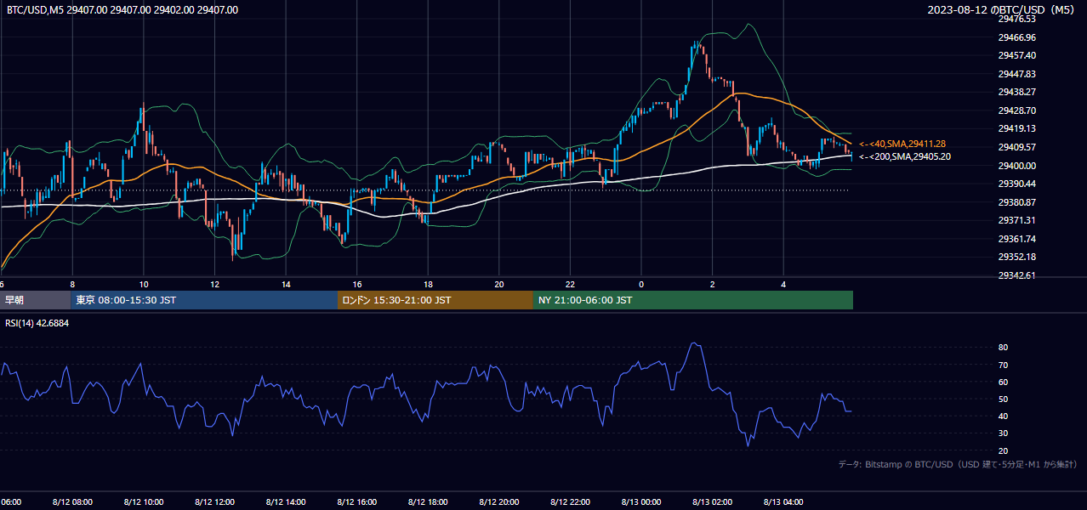Click the 29476.53 top price axis label
Screen dimensions: 1087x510
1016,20
